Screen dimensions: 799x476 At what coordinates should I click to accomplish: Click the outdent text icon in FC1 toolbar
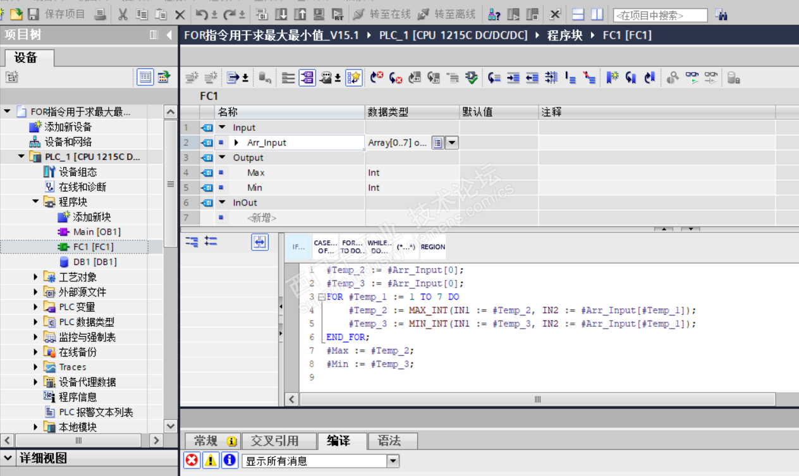tap(532, 78)
